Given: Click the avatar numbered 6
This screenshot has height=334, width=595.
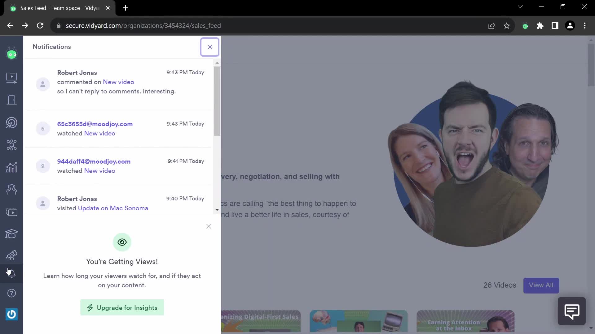Looking at the screenshot, I should pos(43,129).
